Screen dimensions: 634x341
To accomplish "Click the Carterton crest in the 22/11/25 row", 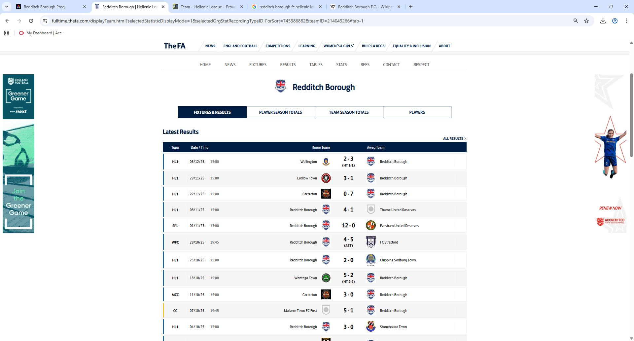I will tap(326, 194).
